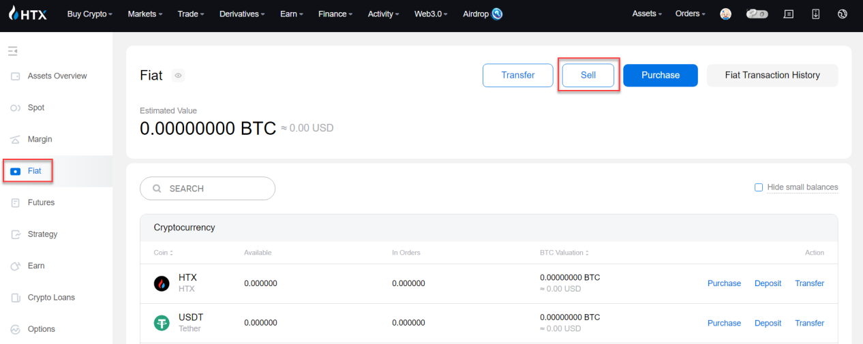Expand the Derivatives dropdown menu
This screenshot has width=863, height=344.
coord(242,14)
